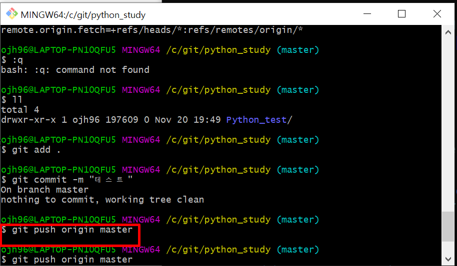This screenshot has height=266, width=457.
Task: Close the MINGW64 terminal window
Action: pyautogui.click(x=437, y=13)
